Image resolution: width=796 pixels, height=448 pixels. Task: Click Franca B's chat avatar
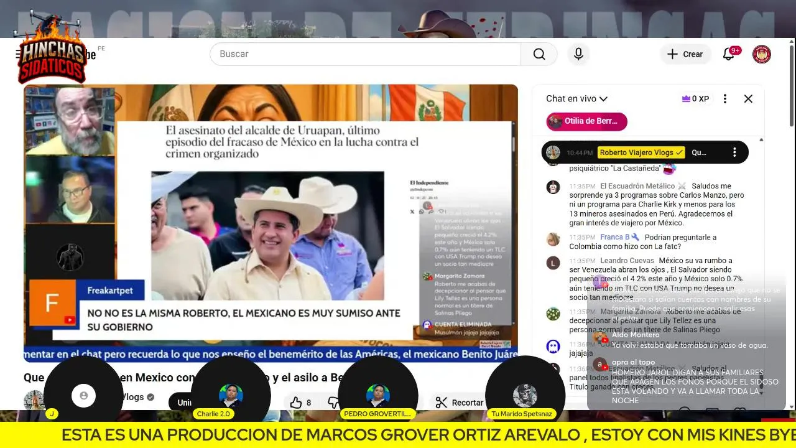pyautogui.click(x=553, y=239)
